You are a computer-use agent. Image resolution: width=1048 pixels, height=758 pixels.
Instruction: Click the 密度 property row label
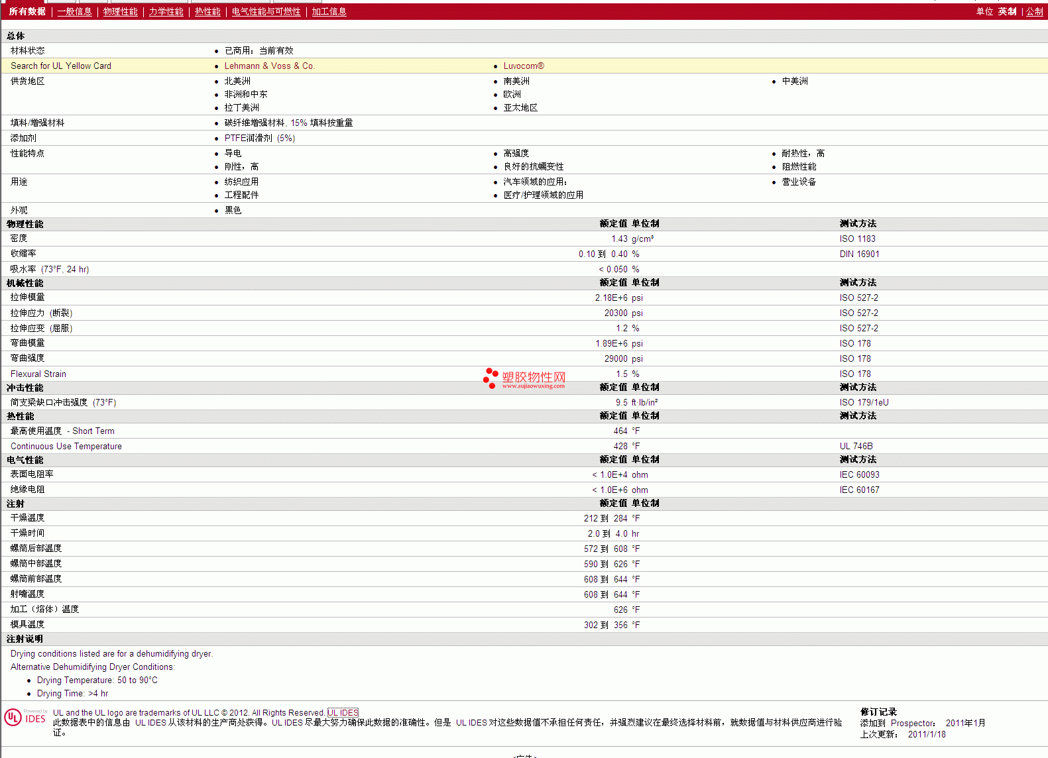19,238
